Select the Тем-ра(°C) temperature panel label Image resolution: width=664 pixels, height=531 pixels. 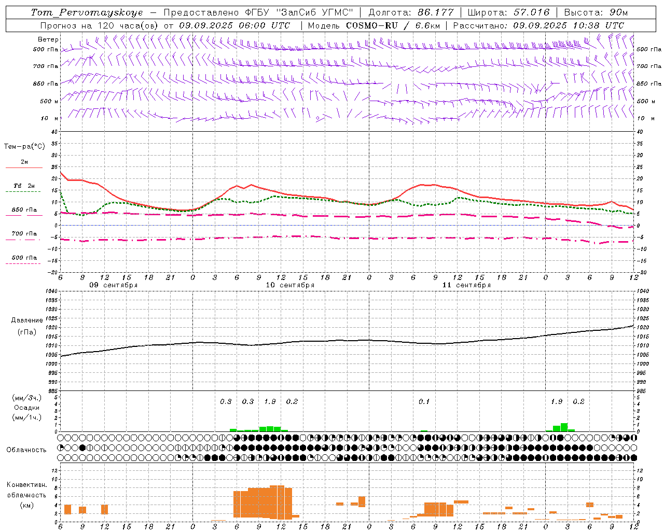coord(24,147)
